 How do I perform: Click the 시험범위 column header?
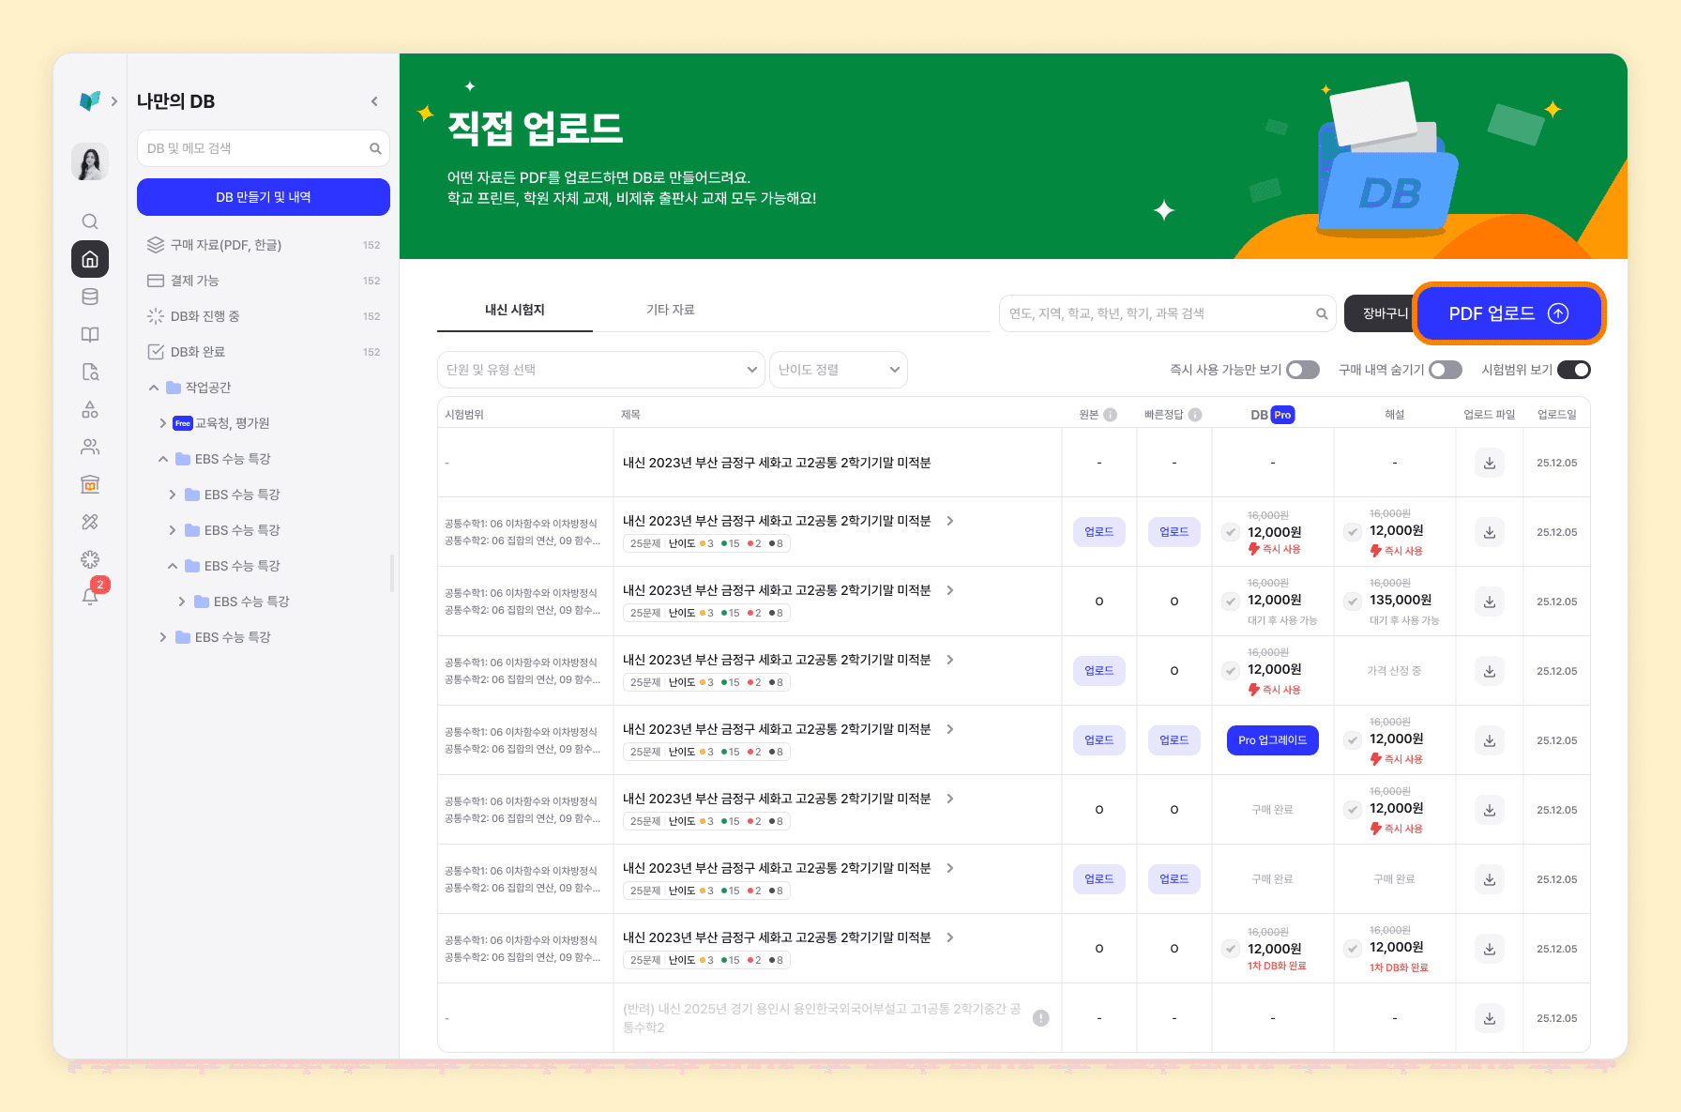click(464, 415)
